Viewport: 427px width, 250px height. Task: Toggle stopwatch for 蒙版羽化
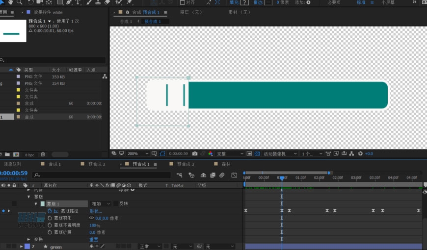50,218
